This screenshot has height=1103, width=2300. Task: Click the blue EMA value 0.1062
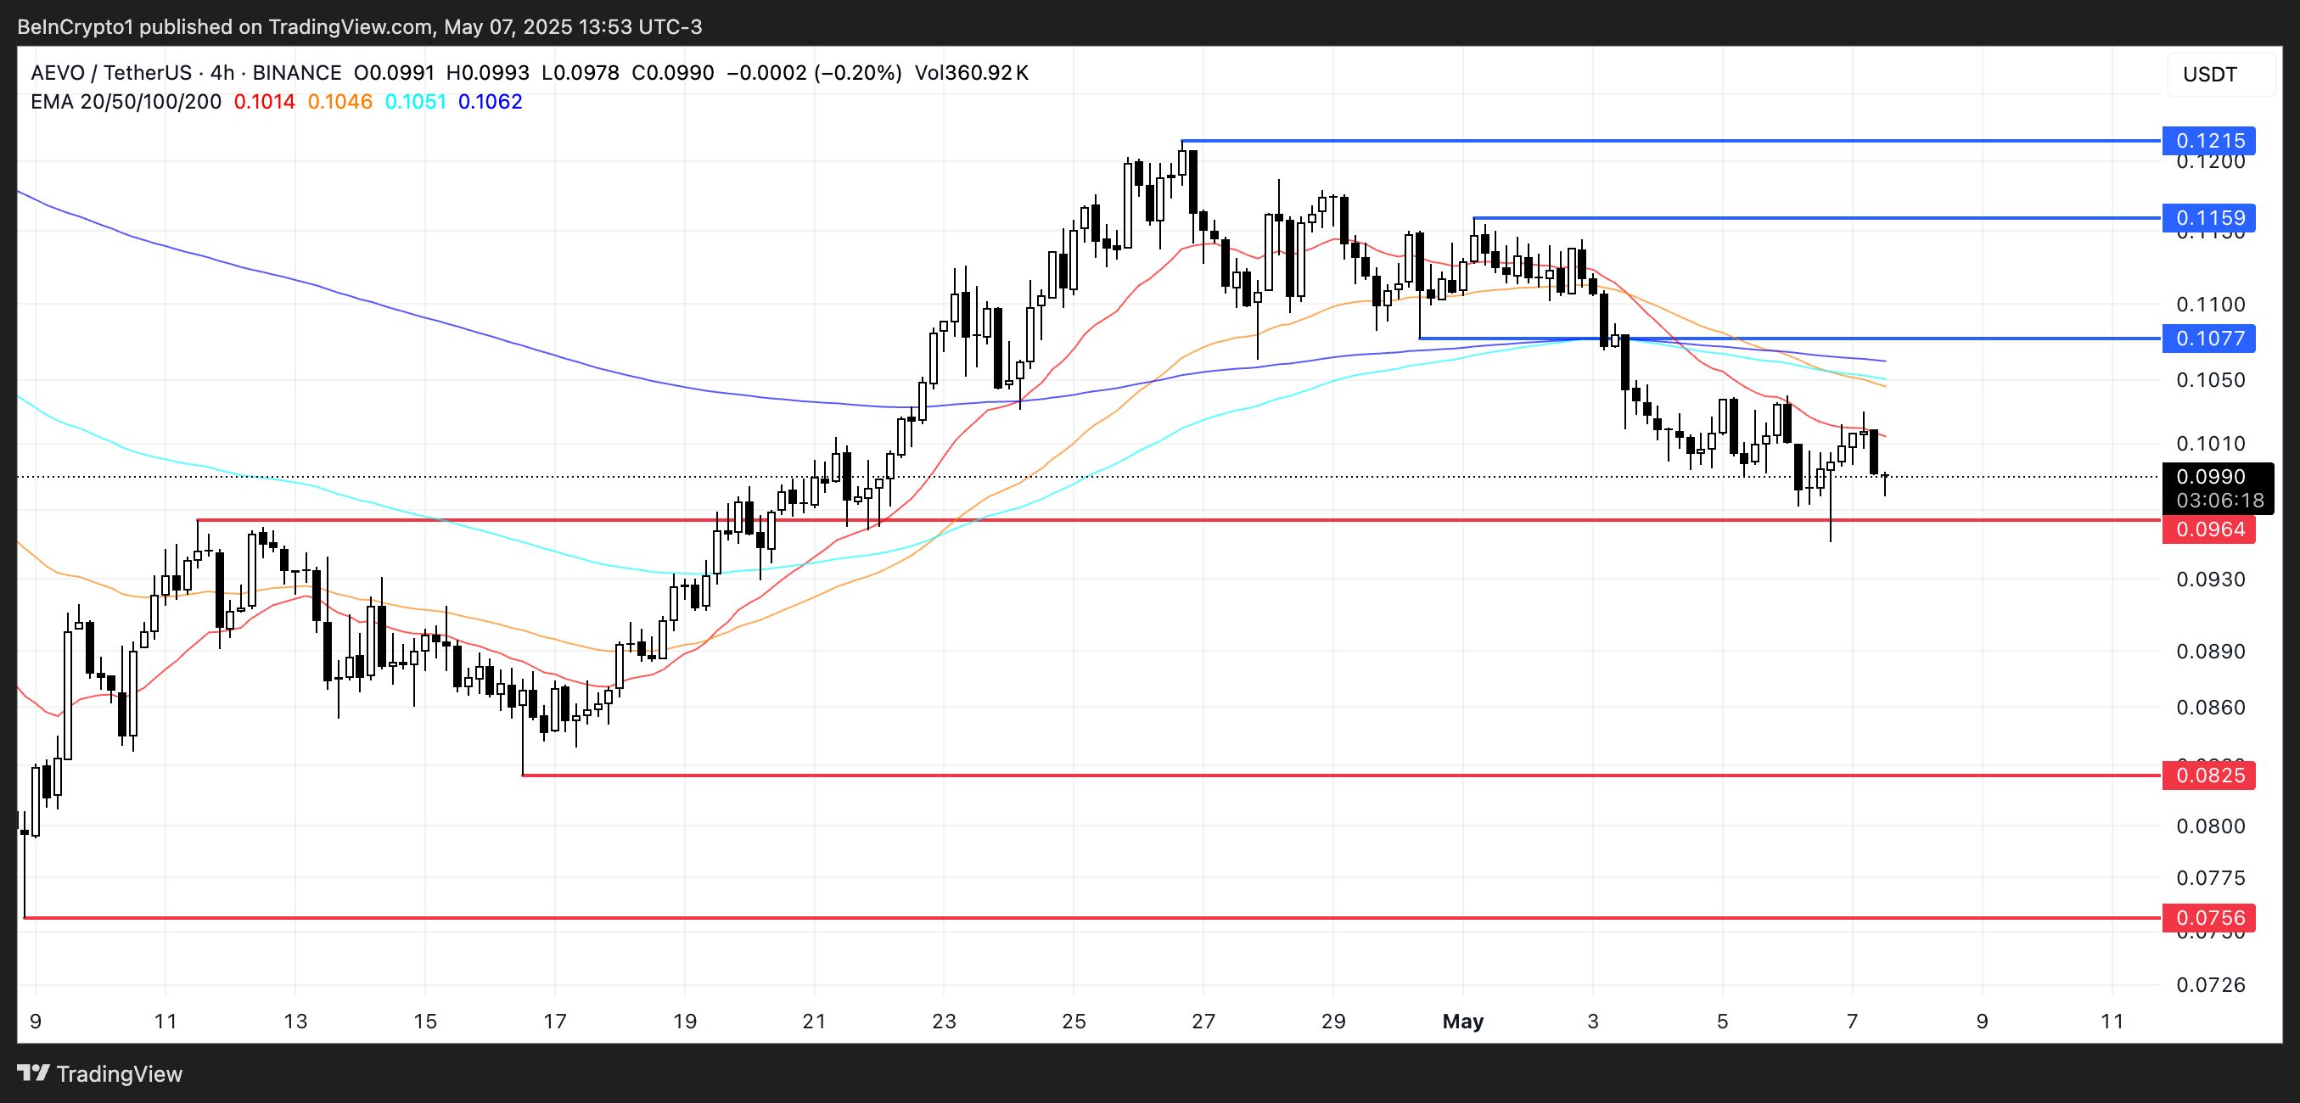491,102
